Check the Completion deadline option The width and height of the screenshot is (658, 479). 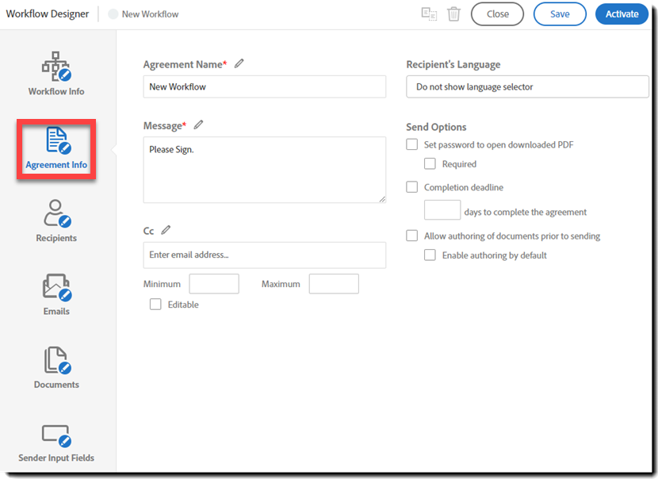tap(411, 187)
